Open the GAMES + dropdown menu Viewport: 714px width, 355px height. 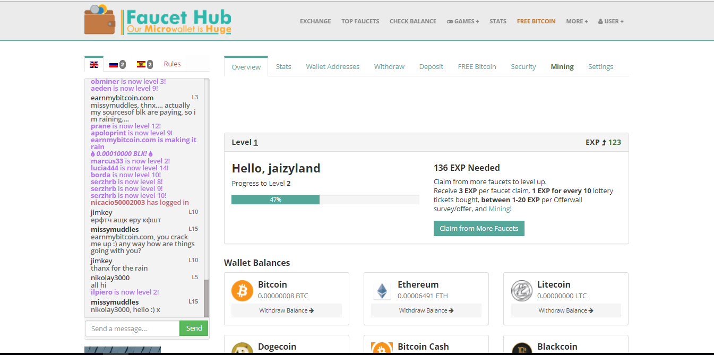tap(463, 21)
